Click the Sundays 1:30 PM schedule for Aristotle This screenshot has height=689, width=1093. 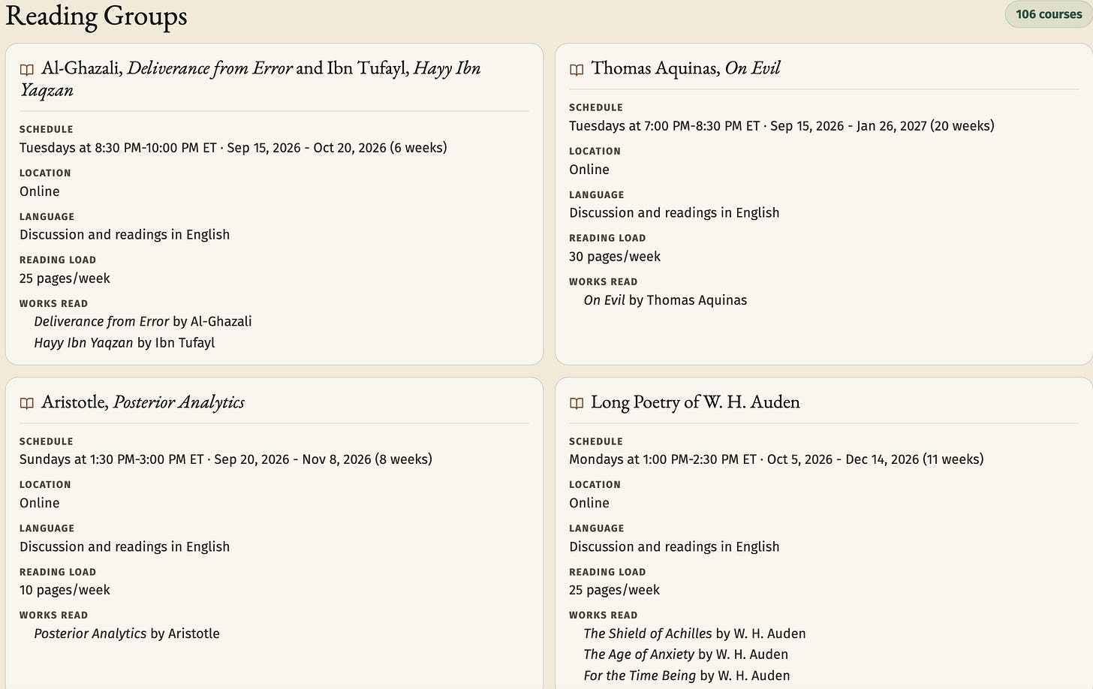tap(226, 459)
